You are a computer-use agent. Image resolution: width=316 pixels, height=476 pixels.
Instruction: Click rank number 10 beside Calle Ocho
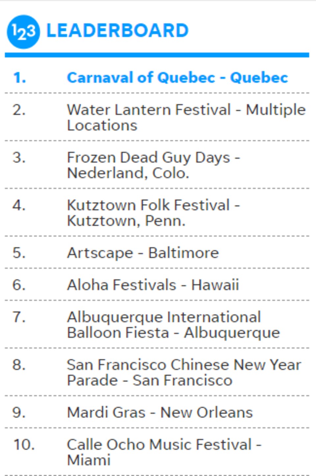point(24,444)
